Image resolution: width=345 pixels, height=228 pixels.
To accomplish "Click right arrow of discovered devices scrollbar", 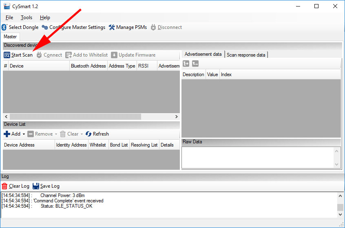I will tap(177, 116).
